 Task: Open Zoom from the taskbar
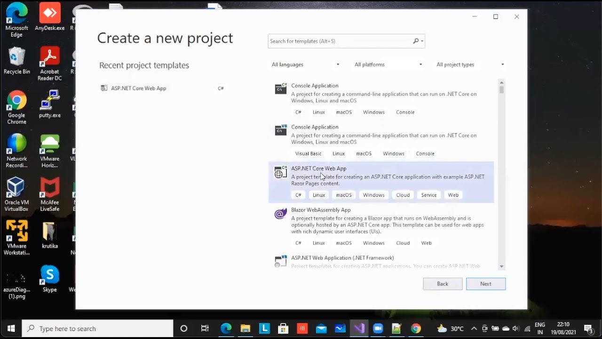(x=378, y=329)
